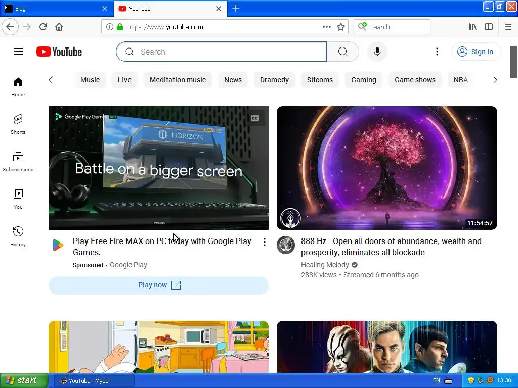This screenshot has width=518, height=388.
Task: Go to Home in the sidebar
Action: pyautogui.click(x=18, y=87)
